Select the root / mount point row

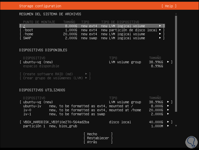(x=24, y=26)
